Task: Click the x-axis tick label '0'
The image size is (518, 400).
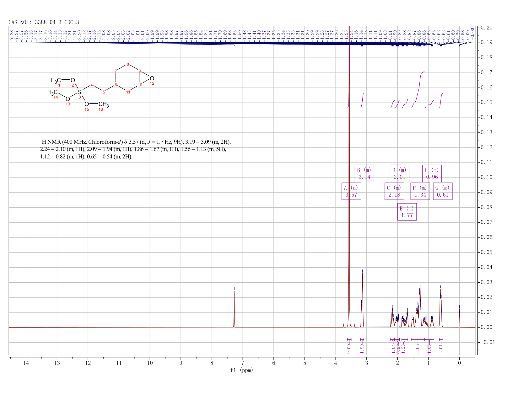Action: (460, 363)
